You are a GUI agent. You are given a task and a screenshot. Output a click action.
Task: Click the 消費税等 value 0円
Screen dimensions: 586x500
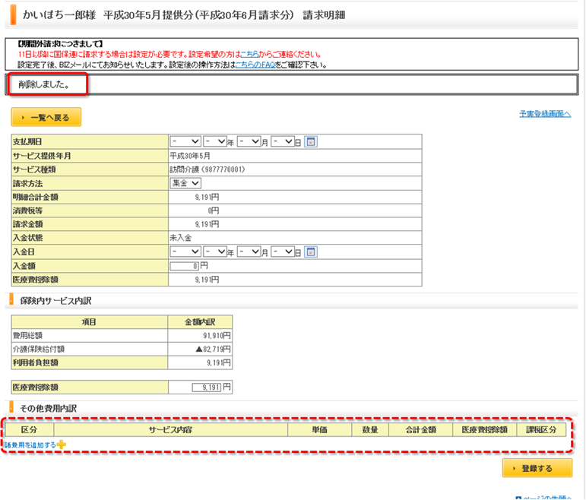point(214,210)
